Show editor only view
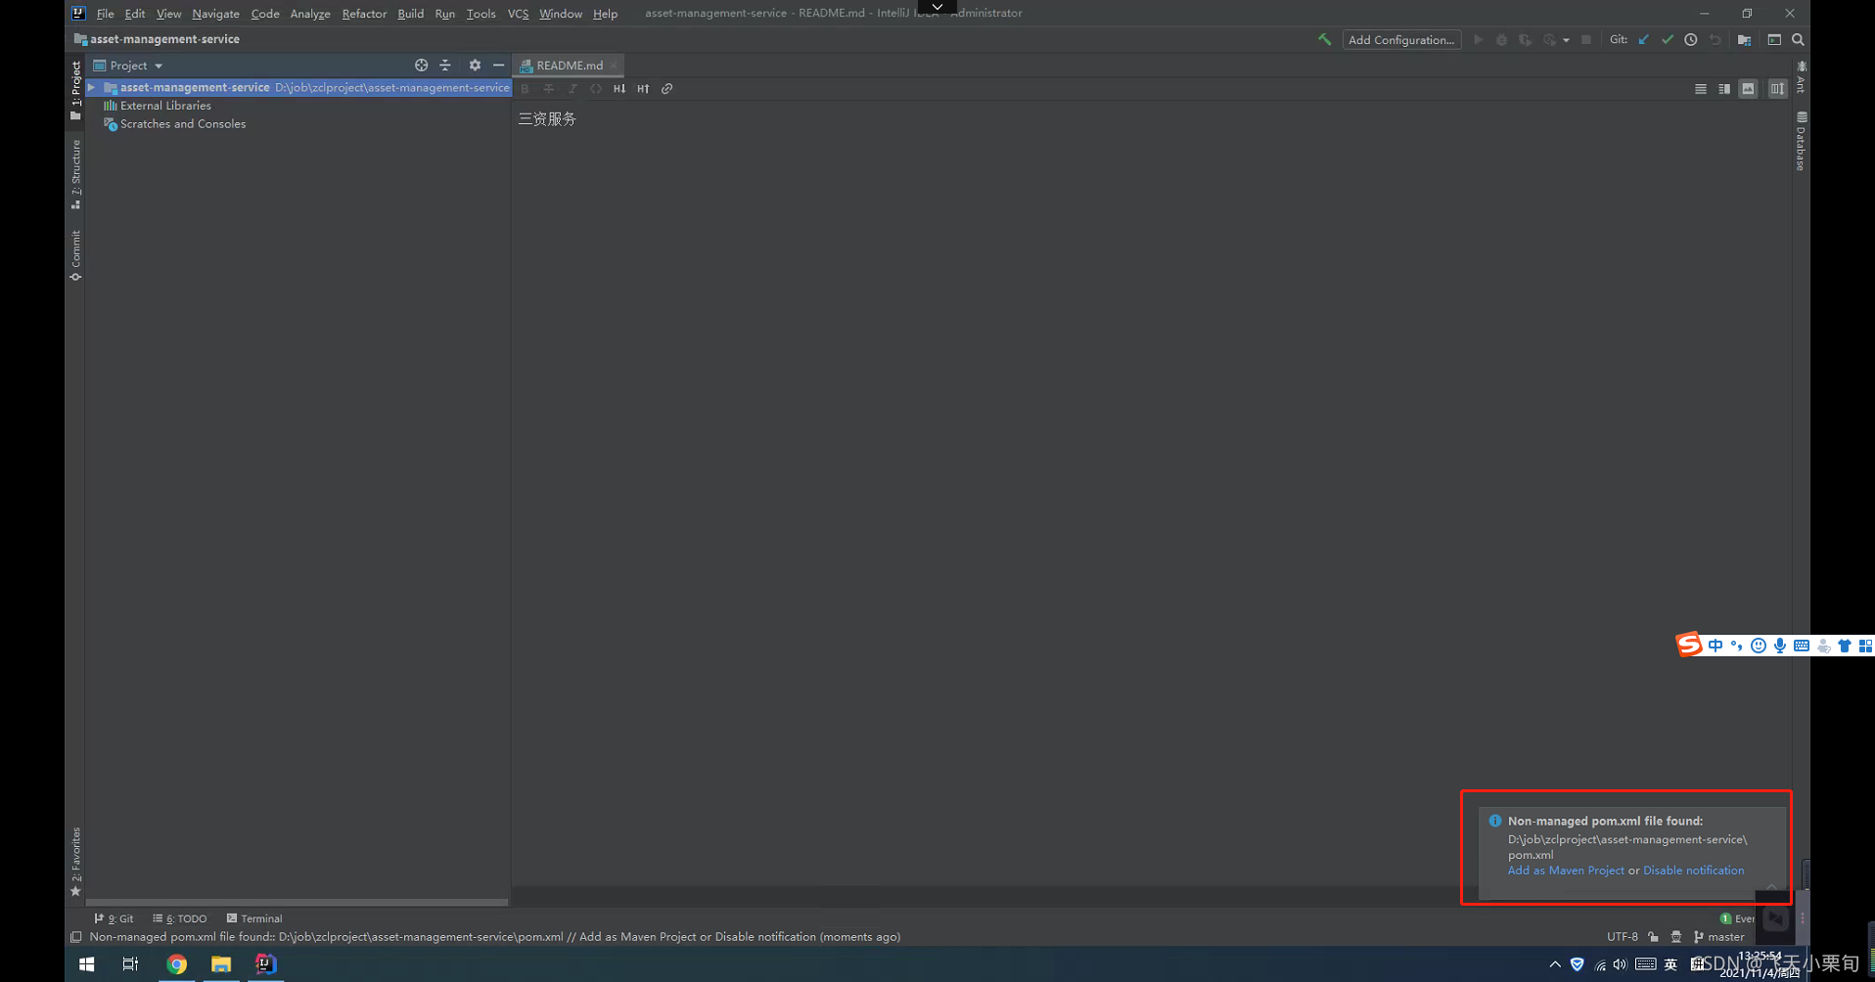This screenshot has height=982, width=1875. coord(1701,89)
